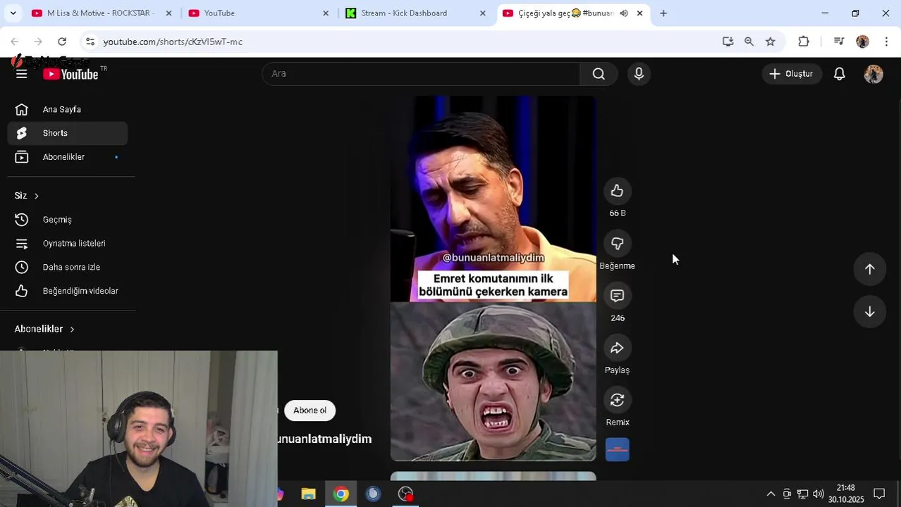Open a new Chrome tab
The height and width of the screenshot is (507, 901).
[663, 13]
